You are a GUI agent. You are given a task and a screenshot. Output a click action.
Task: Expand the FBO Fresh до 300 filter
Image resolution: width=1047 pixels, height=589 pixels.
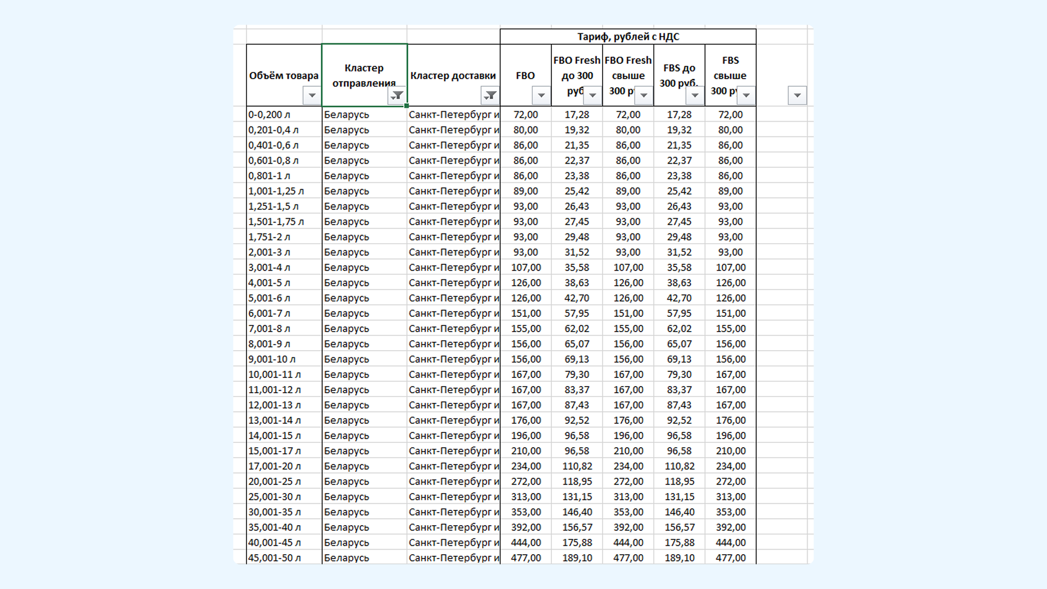593,95
